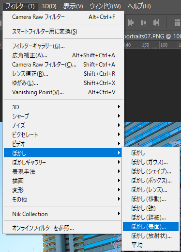This screenshot has width=181, height=252.
Task: Choose ぼかし (シェイプ)...
Action: point(151,171)
